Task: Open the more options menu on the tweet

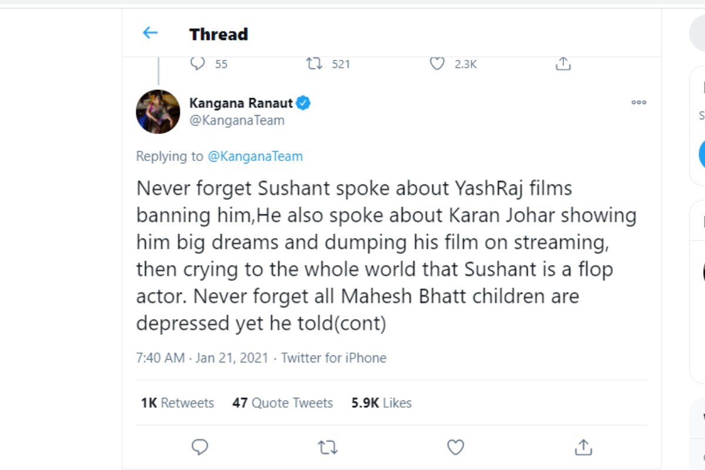Action: [x=638, y=102]
